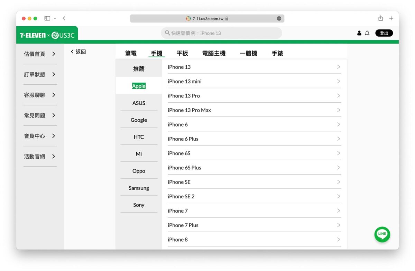Image resolution: width=415 pixels, height=271 pixels.
Task: Switch to the 一體機 category tab
Action: click(x=248, y=53)
